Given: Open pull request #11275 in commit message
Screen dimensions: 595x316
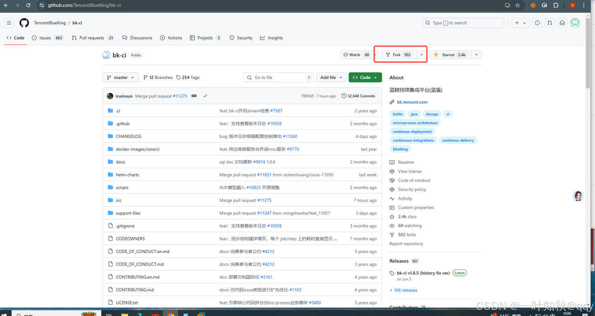Looking at the screenshot, I should click(x=180, y=96).
